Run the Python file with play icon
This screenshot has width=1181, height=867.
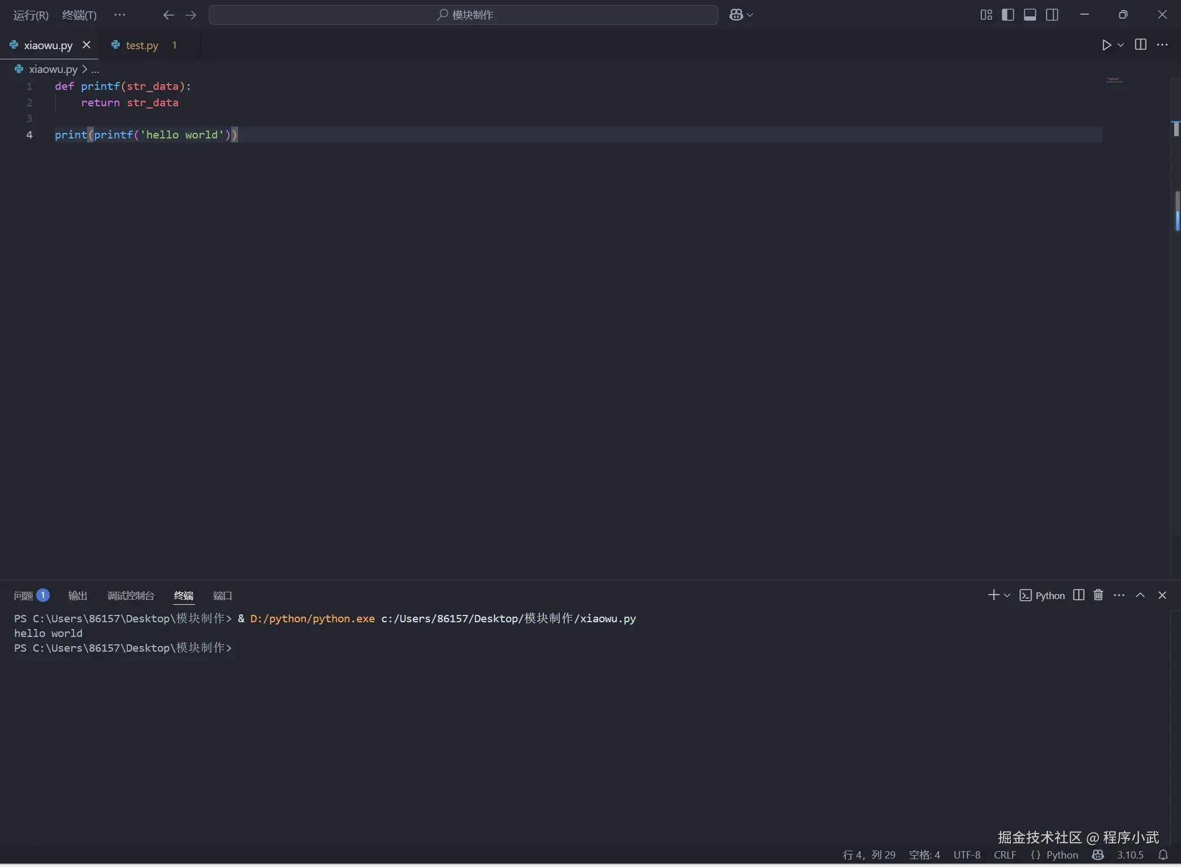point(1106,45)
